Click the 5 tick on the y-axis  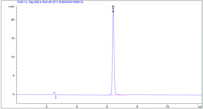coord(13,76)
